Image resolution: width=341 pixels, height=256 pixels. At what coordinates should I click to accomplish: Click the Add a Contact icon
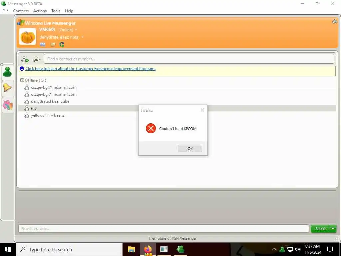[x=25, y=59]
